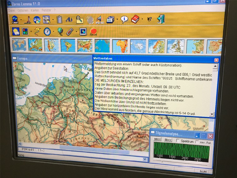Viewport: 237px width, 178px height.
Task: Open the Optionen menu
Action: (x=23, y=10)
